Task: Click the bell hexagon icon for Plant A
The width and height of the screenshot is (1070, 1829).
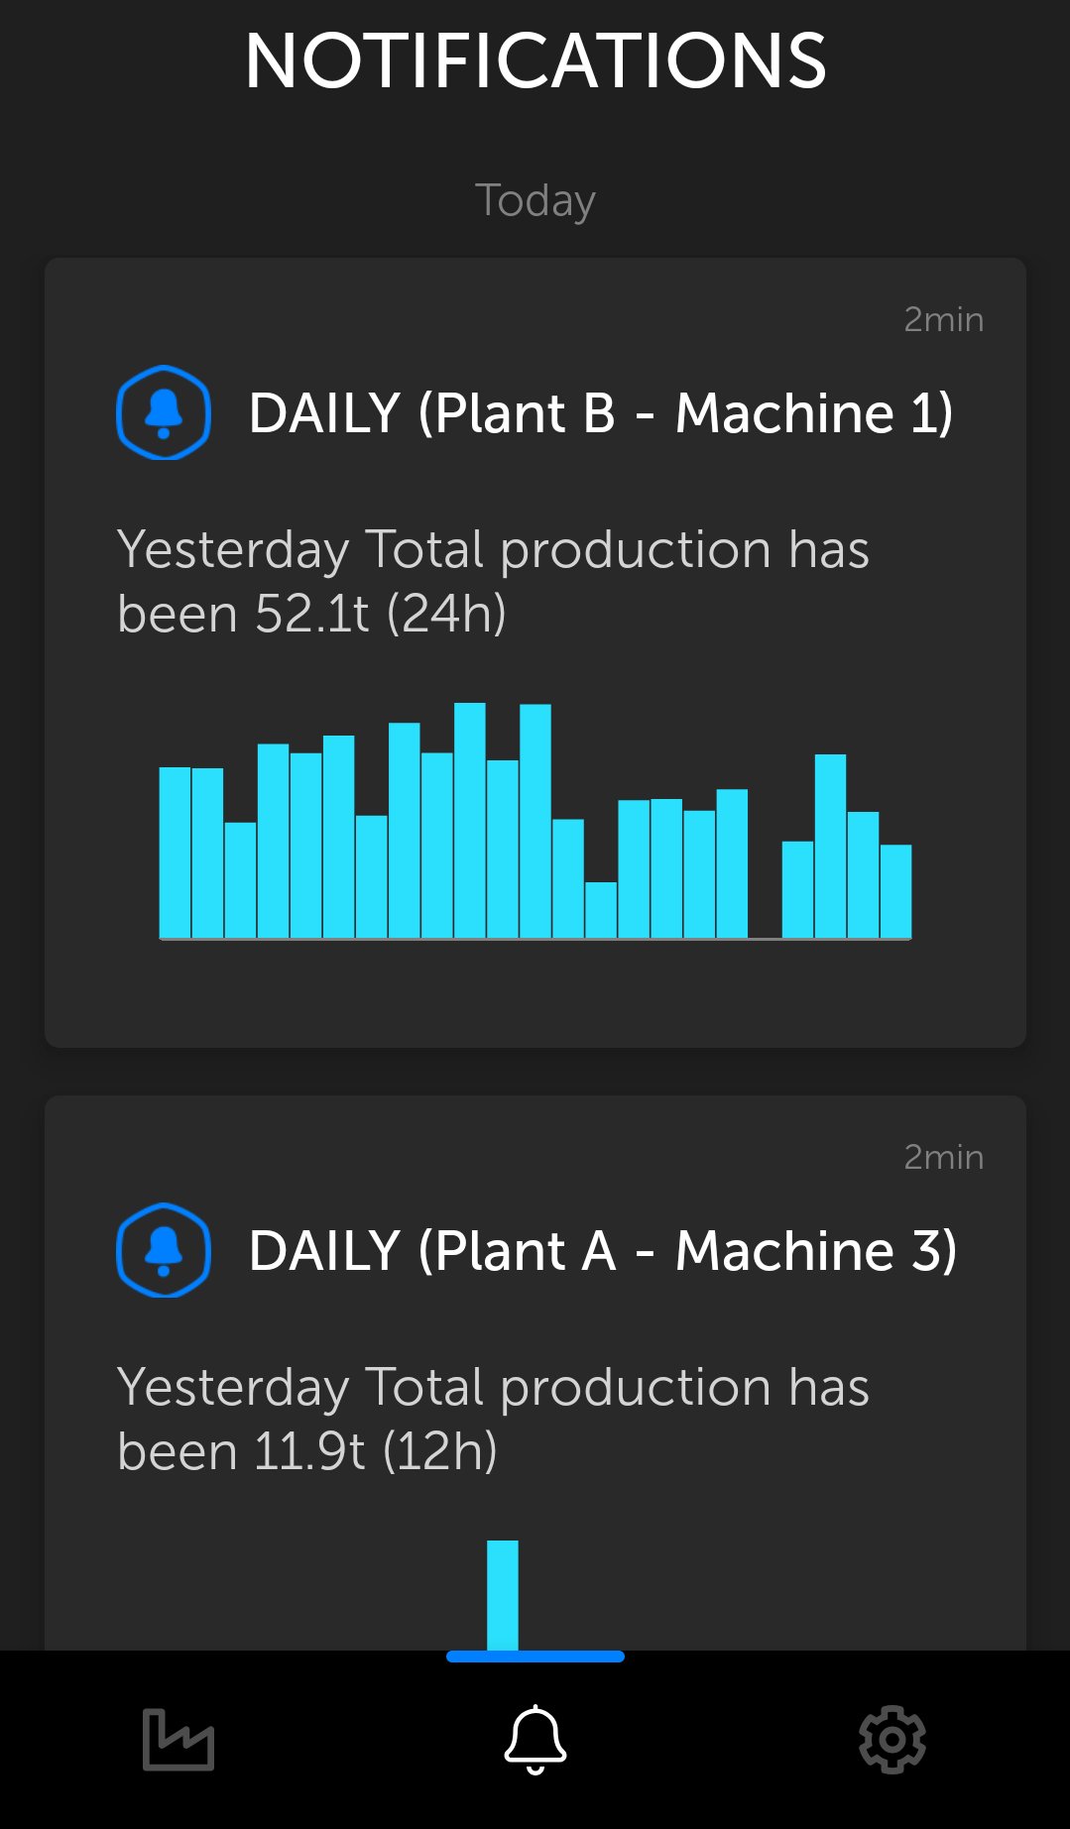Action: [164, 1250]
